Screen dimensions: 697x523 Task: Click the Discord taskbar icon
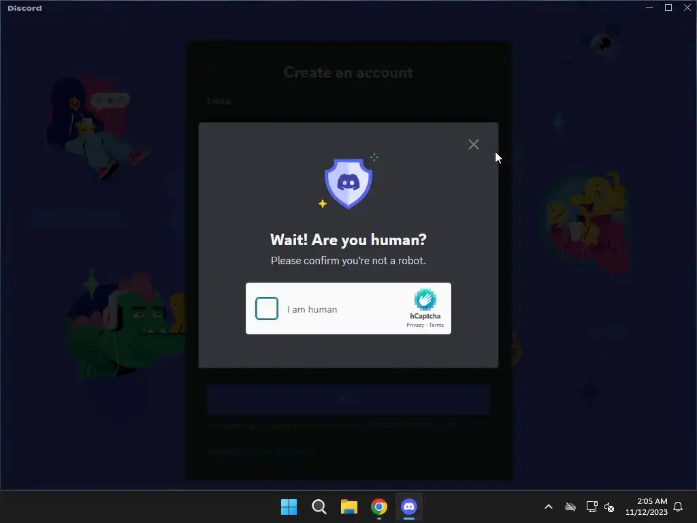coord(409,507)
